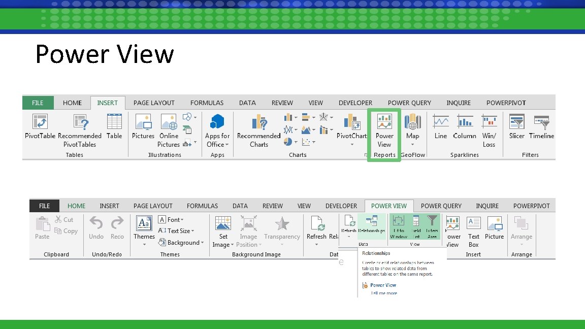This screenshot has height=329, width=585.
Task: Click the Pictures icon in Illustrations
Action: pos(143,122)
